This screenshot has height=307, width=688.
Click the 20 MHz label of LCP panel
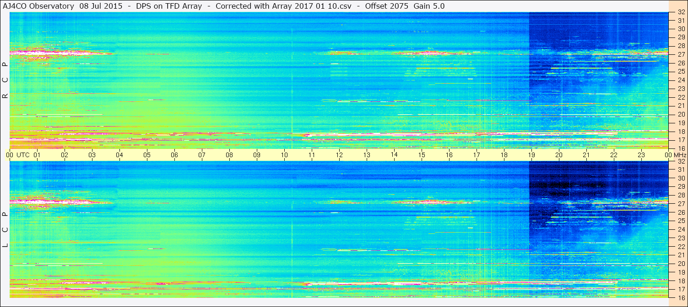[x=681, y=264]
